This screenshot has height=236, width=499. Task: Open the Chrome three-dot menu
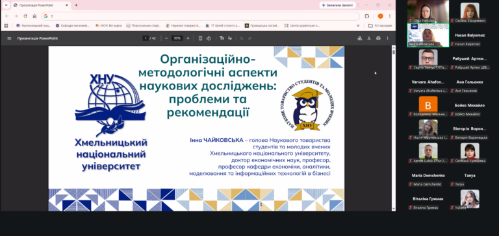pyautogui.click(x=390, y=16)
